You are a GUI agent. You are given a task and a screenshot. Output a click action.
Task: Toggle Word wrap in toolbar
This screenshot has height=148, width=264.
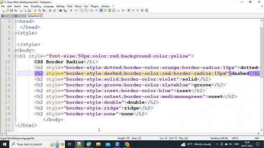(92, 10)
